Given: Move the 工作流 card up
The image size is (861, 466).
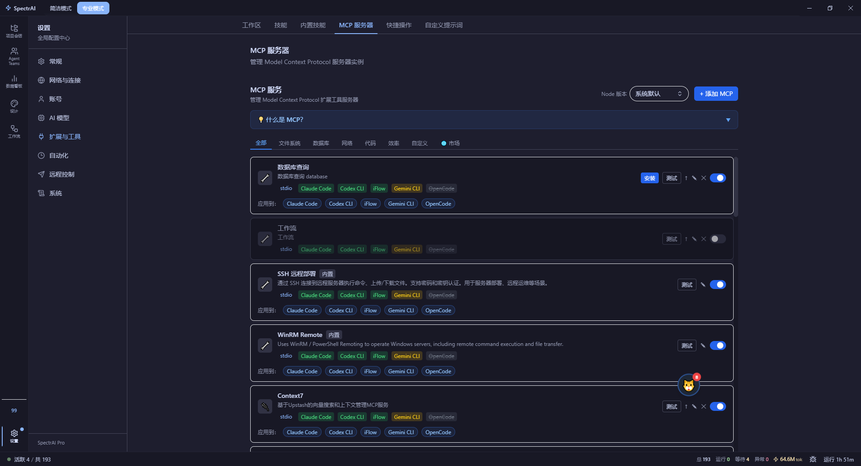Looking at the screenshot, I should (x=686, y=239).
